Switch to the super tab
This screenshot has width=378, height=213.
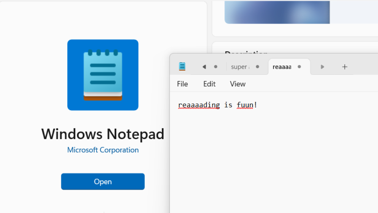[x=239, y=67]
